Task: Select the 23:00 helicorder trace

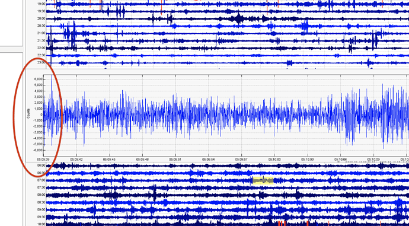Action: 228,63
